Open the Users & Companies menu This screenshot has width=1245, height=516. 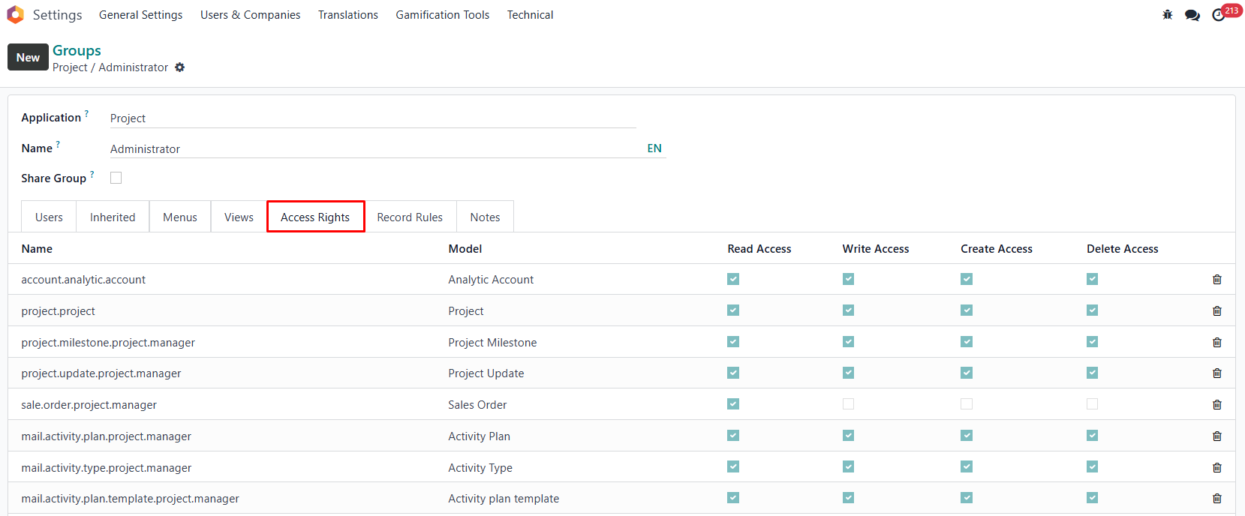250,15
